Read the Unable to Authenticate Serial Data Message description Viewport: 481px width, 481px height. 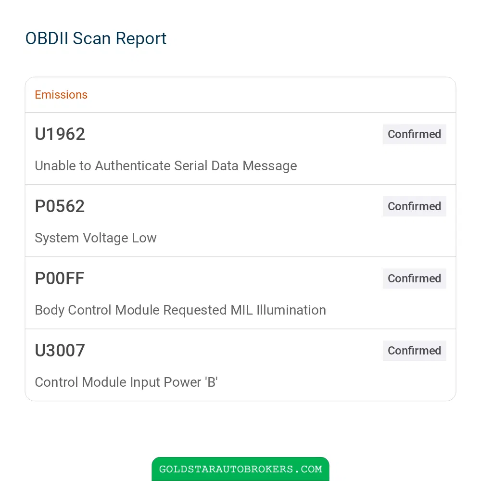[x=166, y=165]
